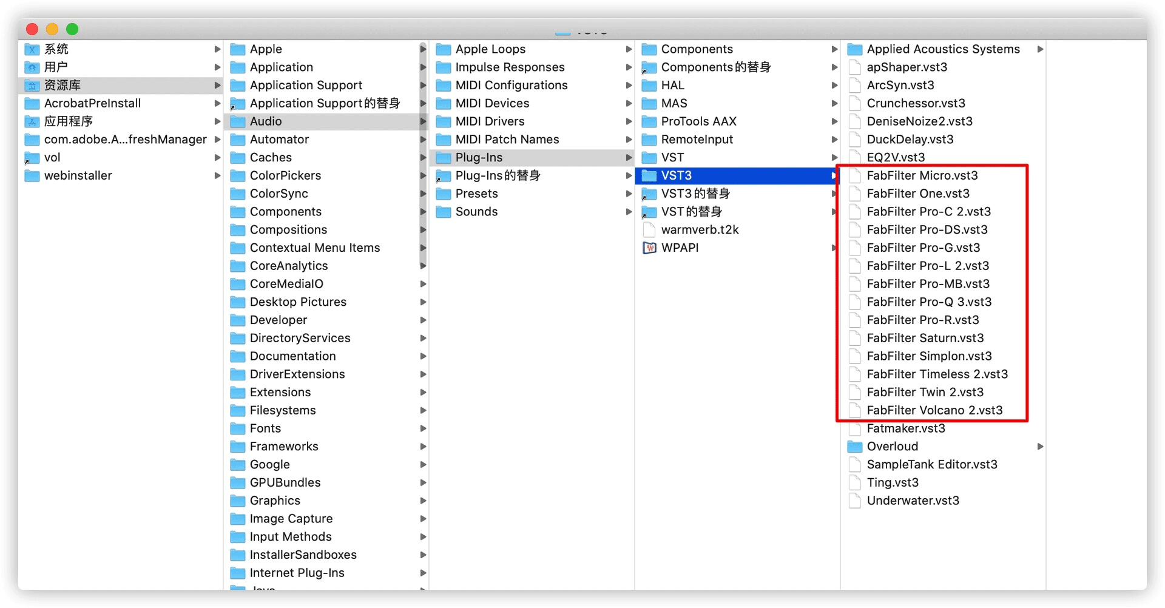This screenshot has width=1165, height=608.
Task: Select FabFilter Pro-C 2.vst3
Action: coord(929,212)
